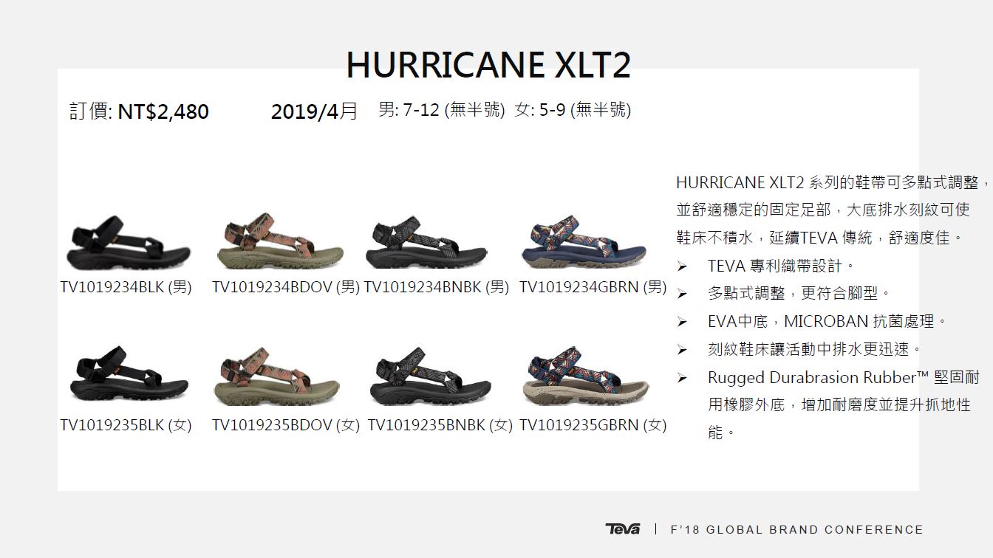The image size is (993, 558).
Task: Click the Teva logo in the footer
Action: click(x=623, y=529)
